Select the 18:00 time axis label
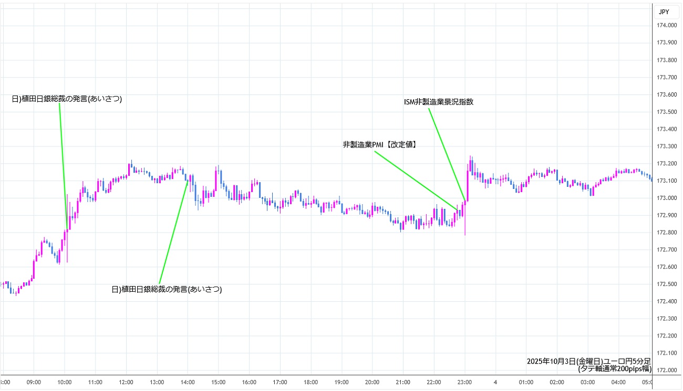Screen dimensions: 683x391 click(x=311, y=382)
